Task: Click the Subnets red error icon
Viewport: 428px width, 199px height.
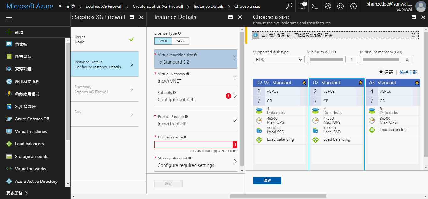Action: 228,96
